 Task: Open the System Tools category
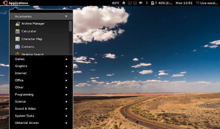coord(41,116)
